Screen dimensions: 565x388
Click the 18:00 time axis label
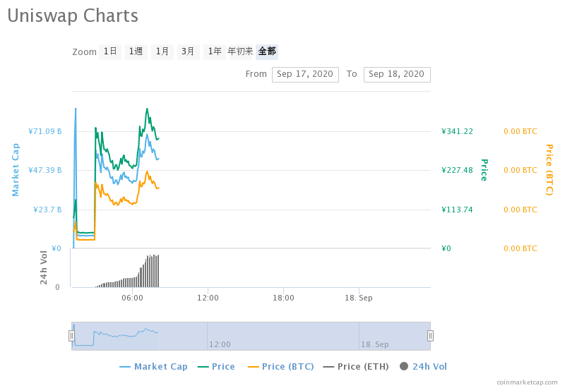coord(283,298)
